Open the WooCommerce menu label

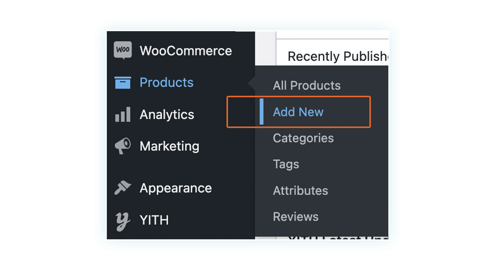[x=186, y=51]
